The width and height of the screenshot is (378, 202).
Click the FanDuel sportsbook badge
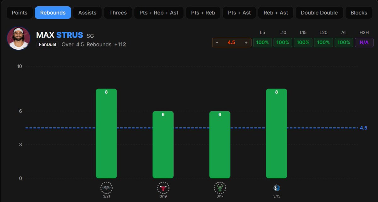47,45
